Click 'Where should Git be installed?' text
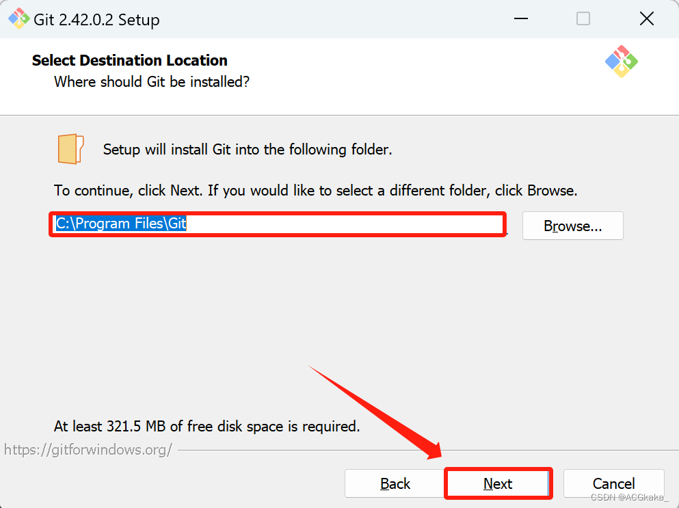Image resolution: width=679 pixels, height=508 pixels. [x=152, y=81]
